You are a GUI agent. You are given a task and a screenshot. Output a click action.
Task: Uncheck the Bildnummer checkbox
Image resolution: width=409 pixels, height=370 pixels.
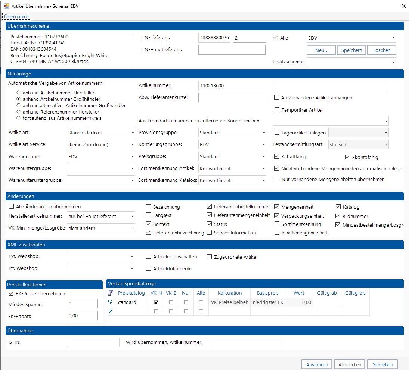point(338,216)
